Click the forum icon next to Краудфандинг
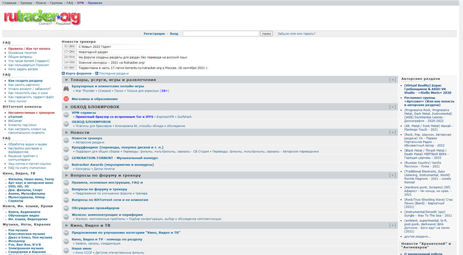 click(x=67, y=149)
